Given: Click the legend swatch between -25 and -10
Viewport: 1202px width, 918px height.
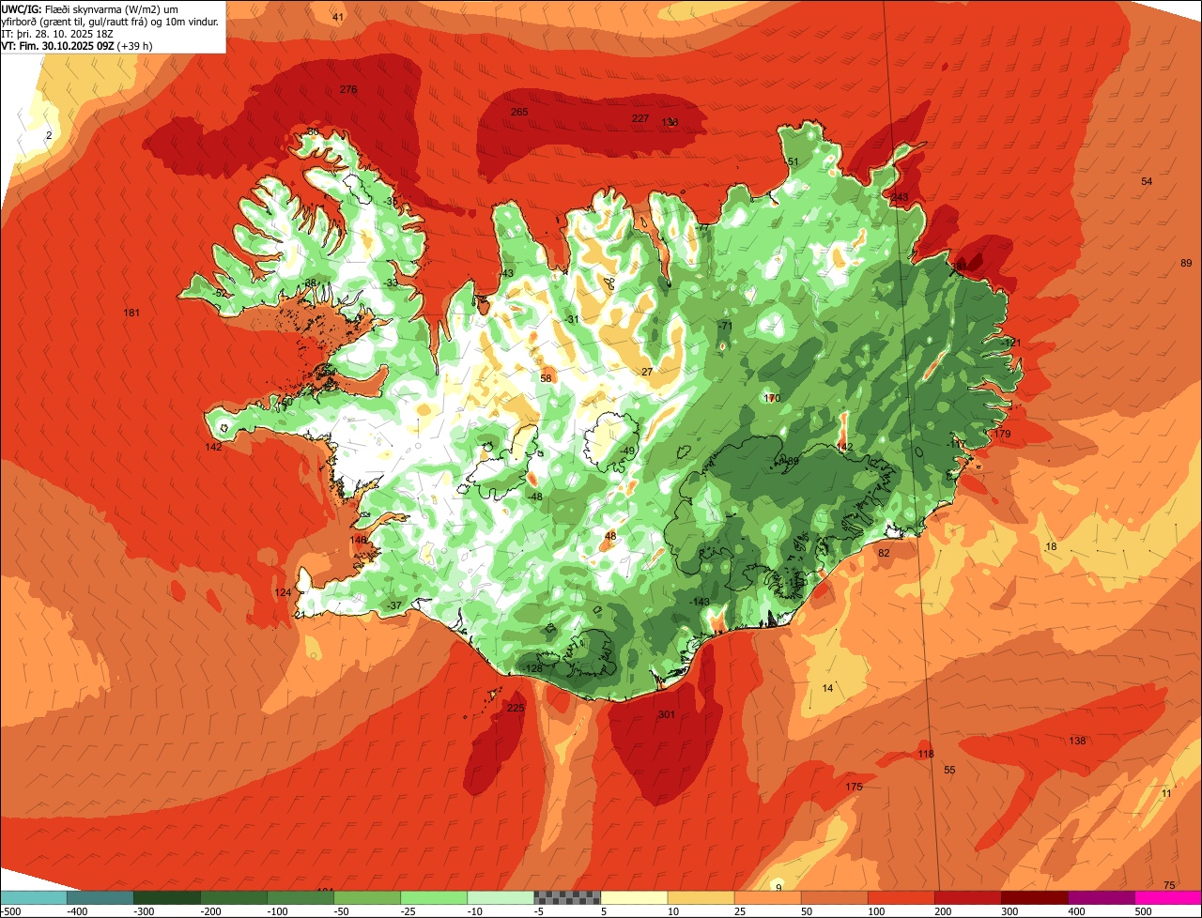Looking at the screenshot, I should [434, 897].
